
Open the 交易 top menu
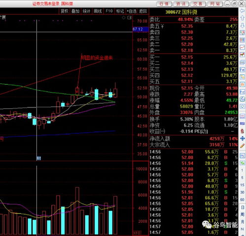198,4
